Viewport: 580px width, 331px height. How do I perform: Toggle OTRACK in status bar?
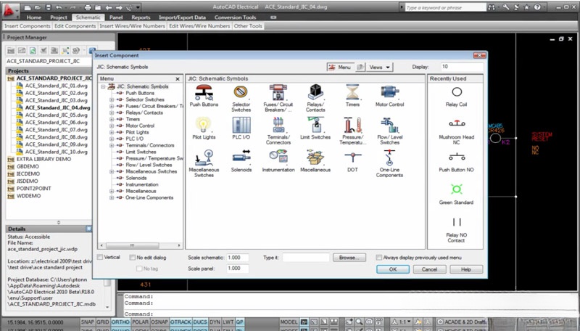[181, 322]
